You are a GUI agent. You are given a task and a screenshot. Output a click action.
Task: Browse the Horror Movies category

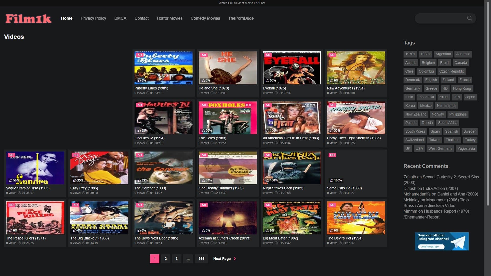pyautogui.click(x=170, y=18)
